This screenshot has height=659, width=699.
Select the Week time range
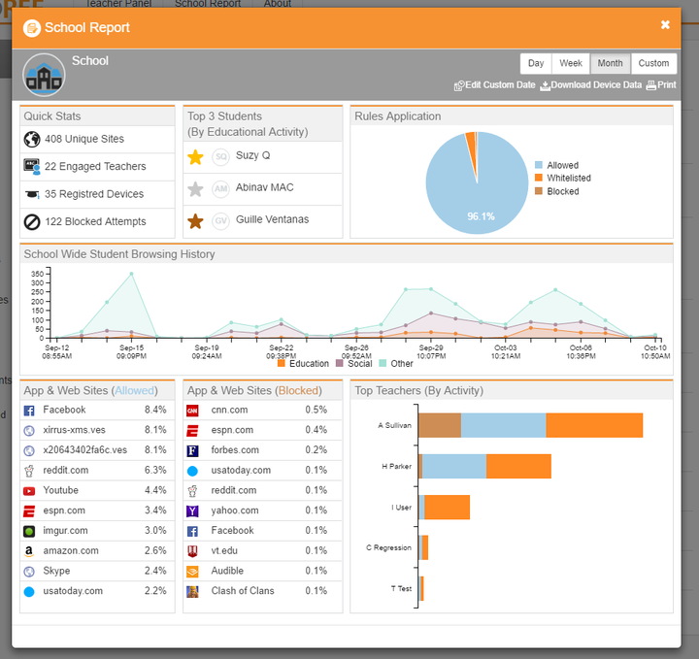[571, 64]
